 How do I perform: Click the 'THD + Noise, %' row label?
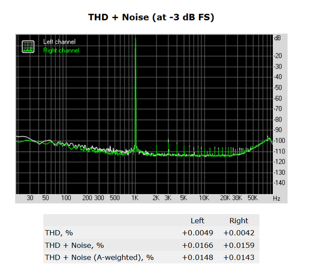(x=74, y=245)
